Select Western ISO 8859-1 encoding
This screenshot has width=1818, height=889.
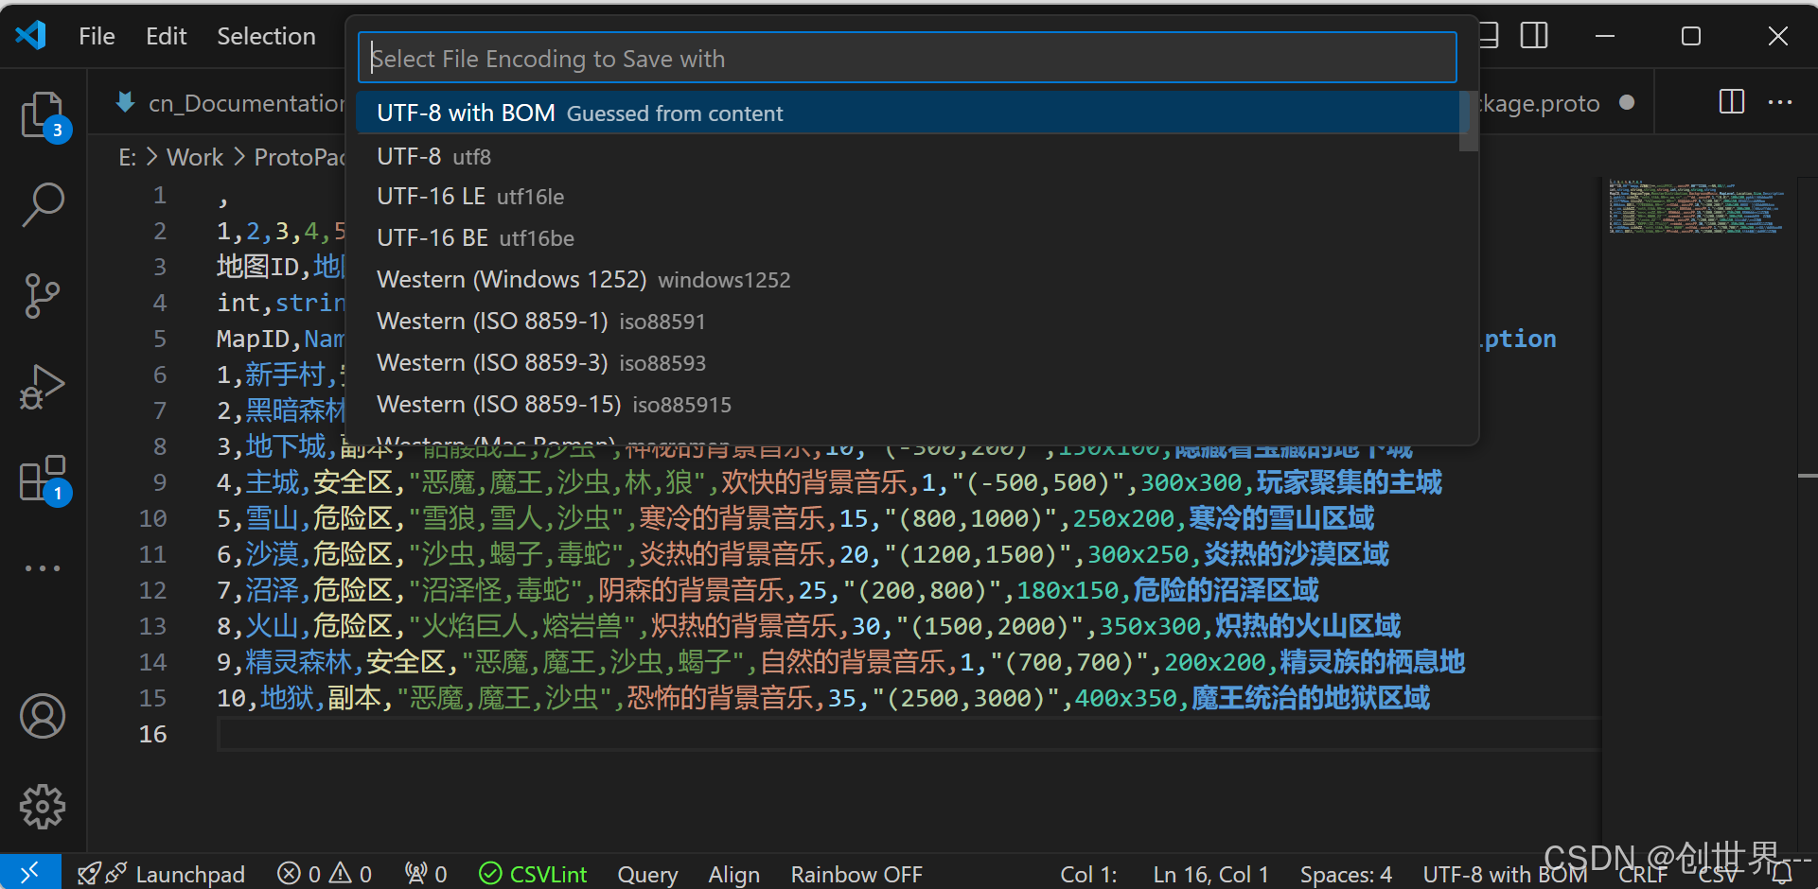pyautogui.click(x=907, y=321)
